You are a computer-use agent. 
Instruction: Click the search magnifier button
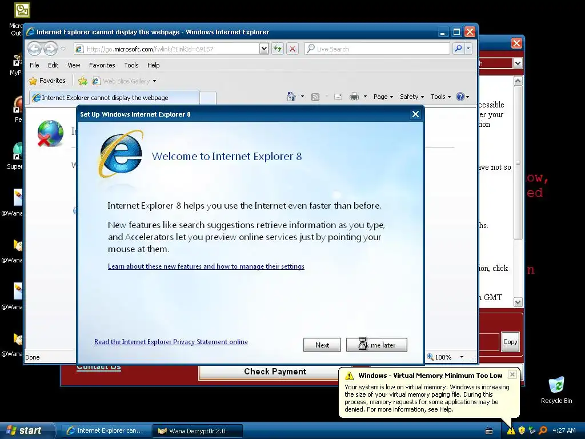pyautogui.click(x=458, y=49)
